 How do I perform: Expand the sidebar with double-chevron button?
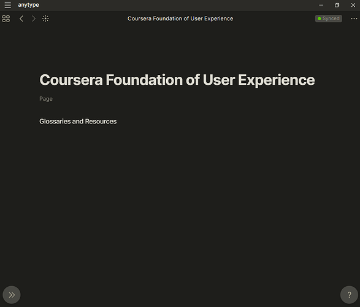(12, 295)
